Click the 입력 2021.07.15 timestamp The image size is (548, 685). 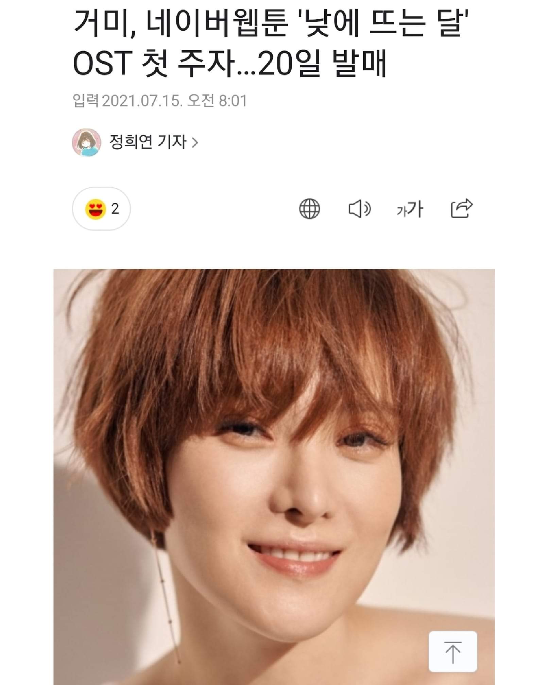(x=160, y=101)
